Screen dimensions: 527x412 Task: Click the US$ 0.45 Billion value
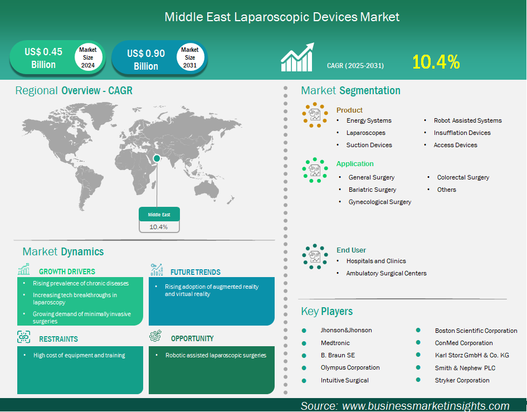(43, 58)
